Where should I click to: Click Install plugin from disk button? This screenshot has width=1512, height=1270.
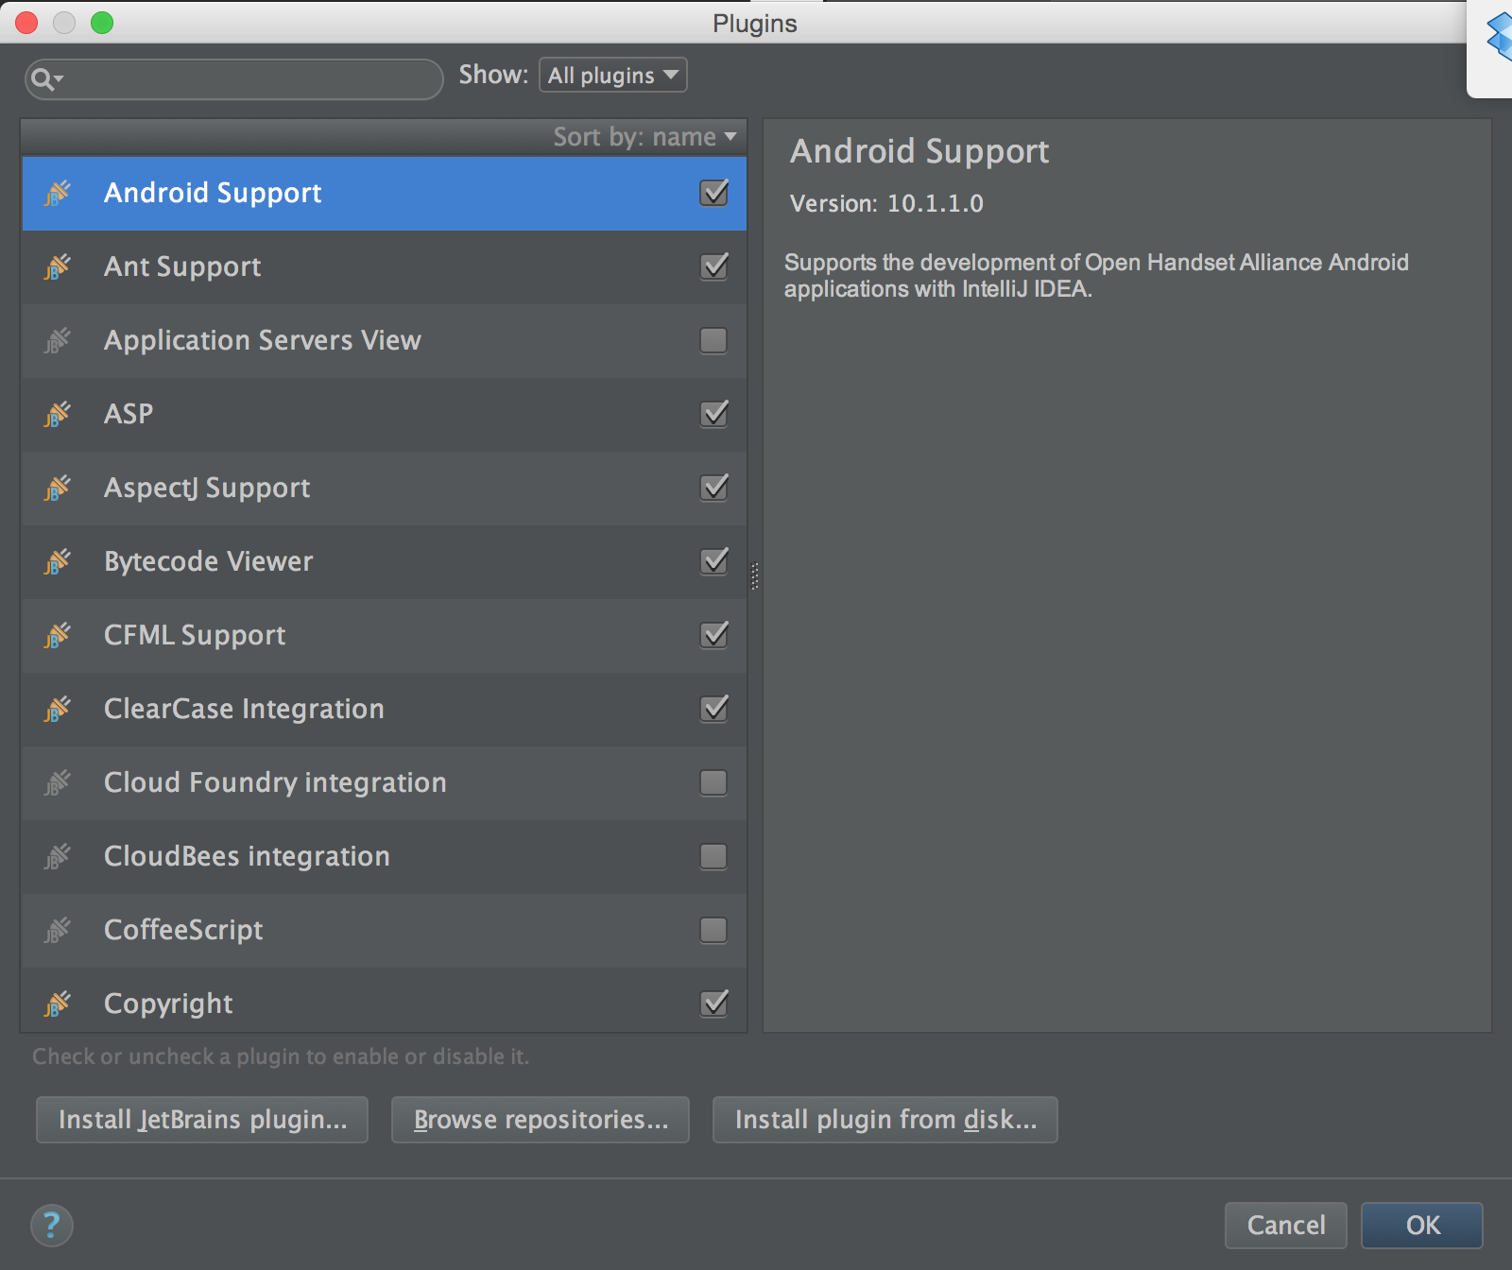click(885, 1120)
